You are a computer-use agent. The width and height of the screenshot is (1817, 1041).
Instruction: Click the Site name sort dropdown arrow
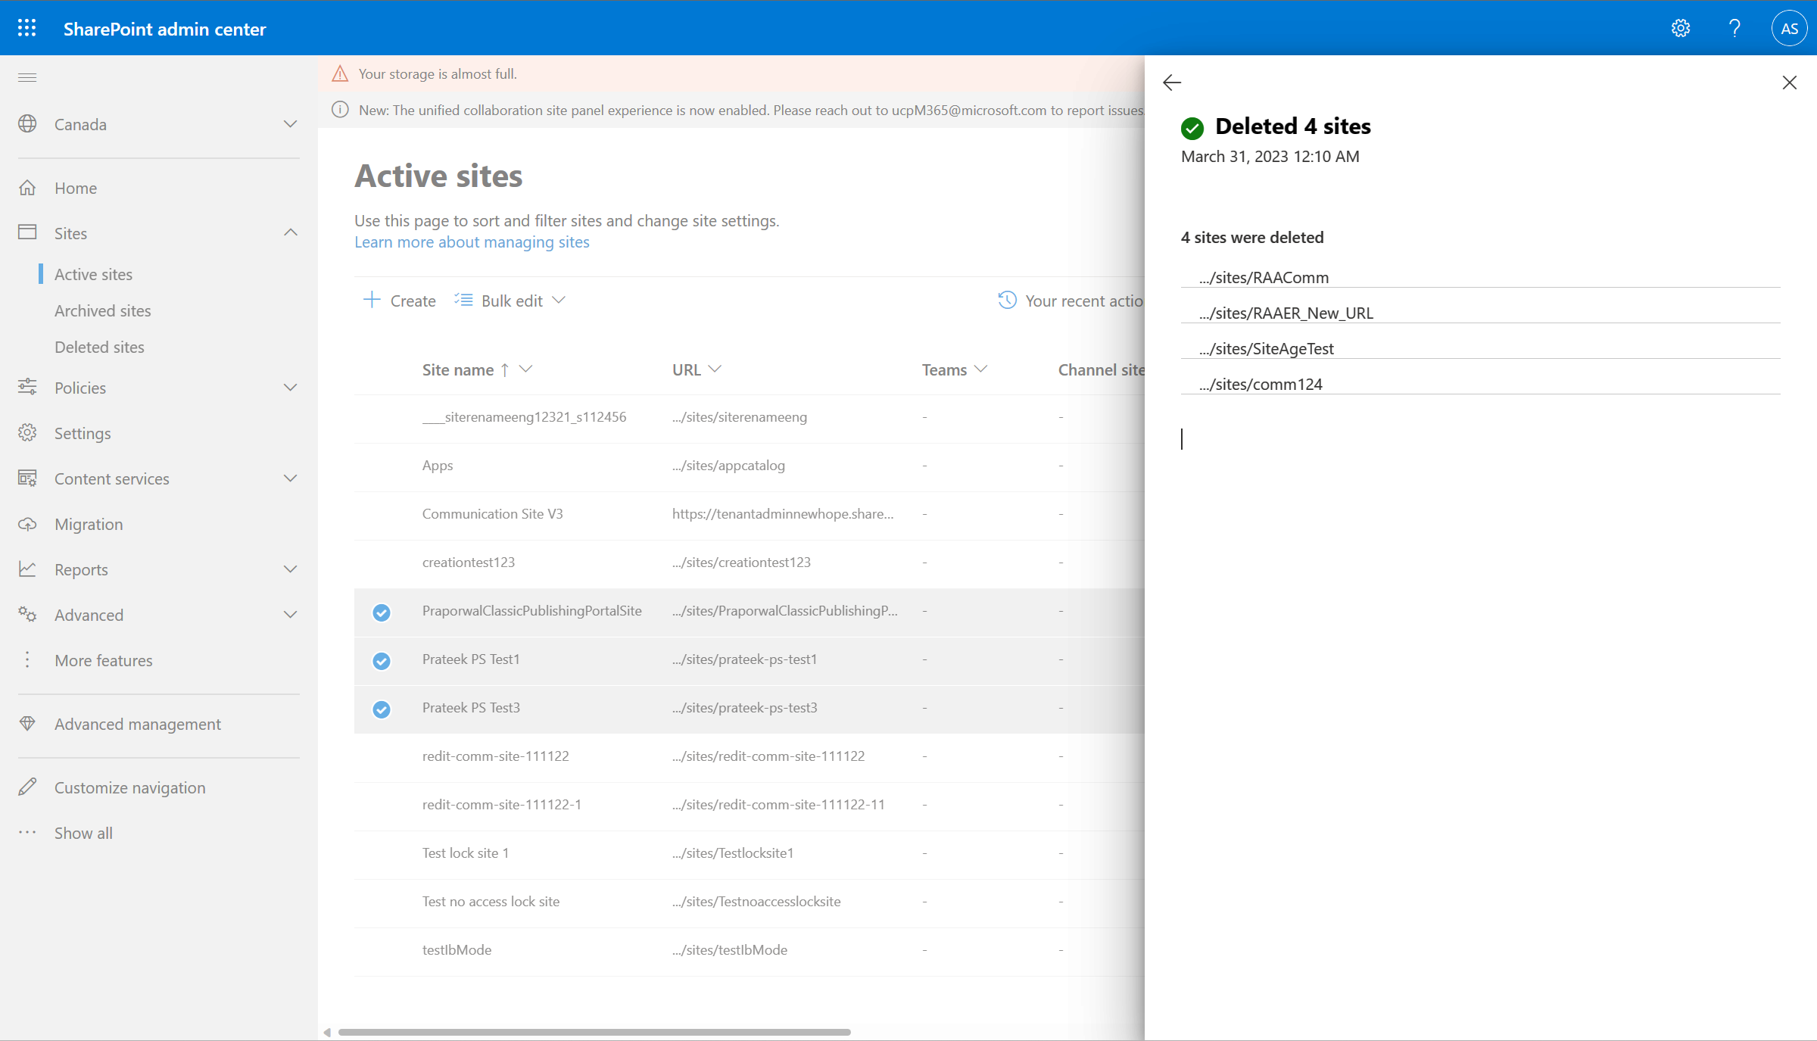point(527,369)
